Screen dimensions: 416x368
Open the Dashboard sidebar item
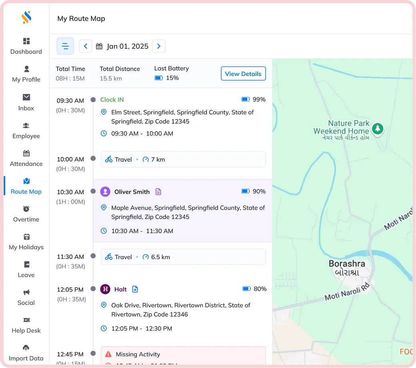[x=26, y=46]
